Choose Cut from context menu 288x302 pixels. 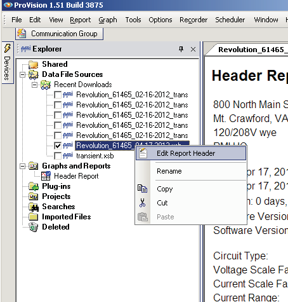coord(191,203)
